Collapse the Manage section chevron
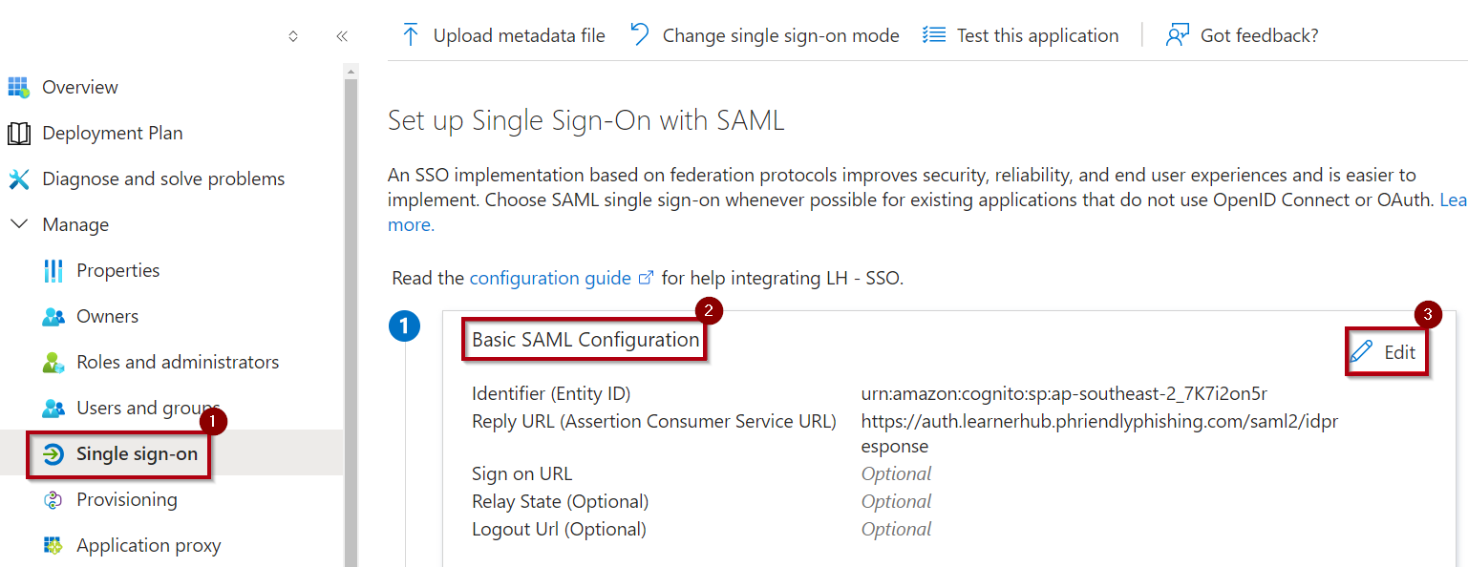Image resolution: width=1468 pixels, height=567 pixels. (x=19, y=225)
